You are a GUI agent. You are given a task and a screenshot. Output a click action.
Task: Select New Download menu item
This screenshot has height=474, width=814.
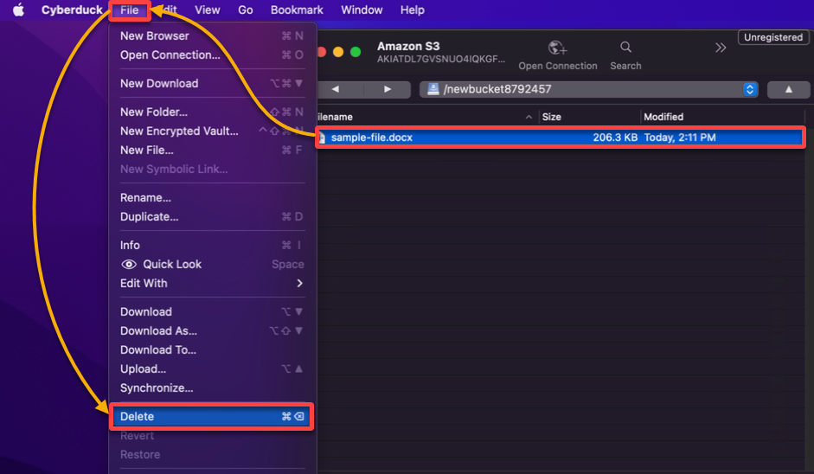(212, 84)
